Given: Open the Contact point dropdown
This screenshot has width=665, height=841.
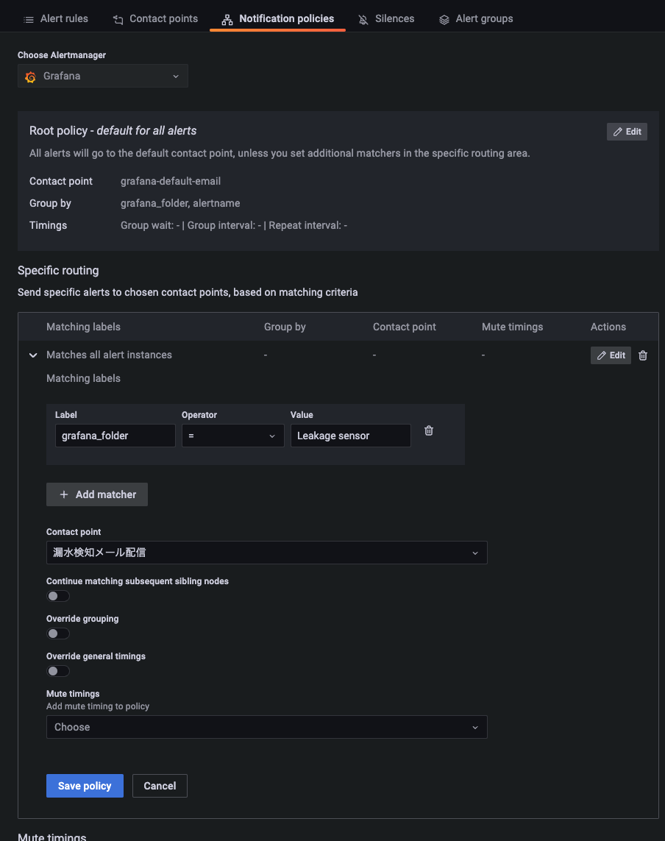Looking at the screenshot, I should point(266,553).
